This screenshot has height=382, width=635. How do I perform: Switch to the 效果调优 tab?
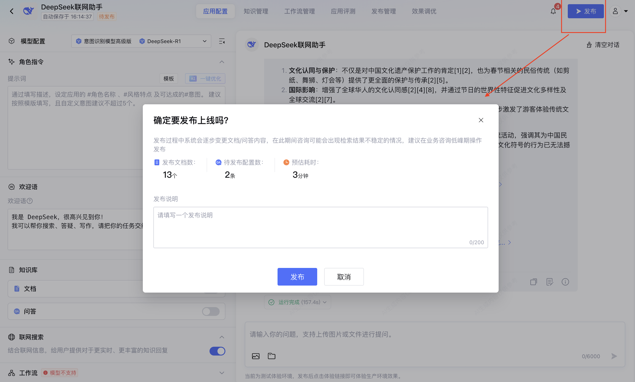tap(424, 11)
